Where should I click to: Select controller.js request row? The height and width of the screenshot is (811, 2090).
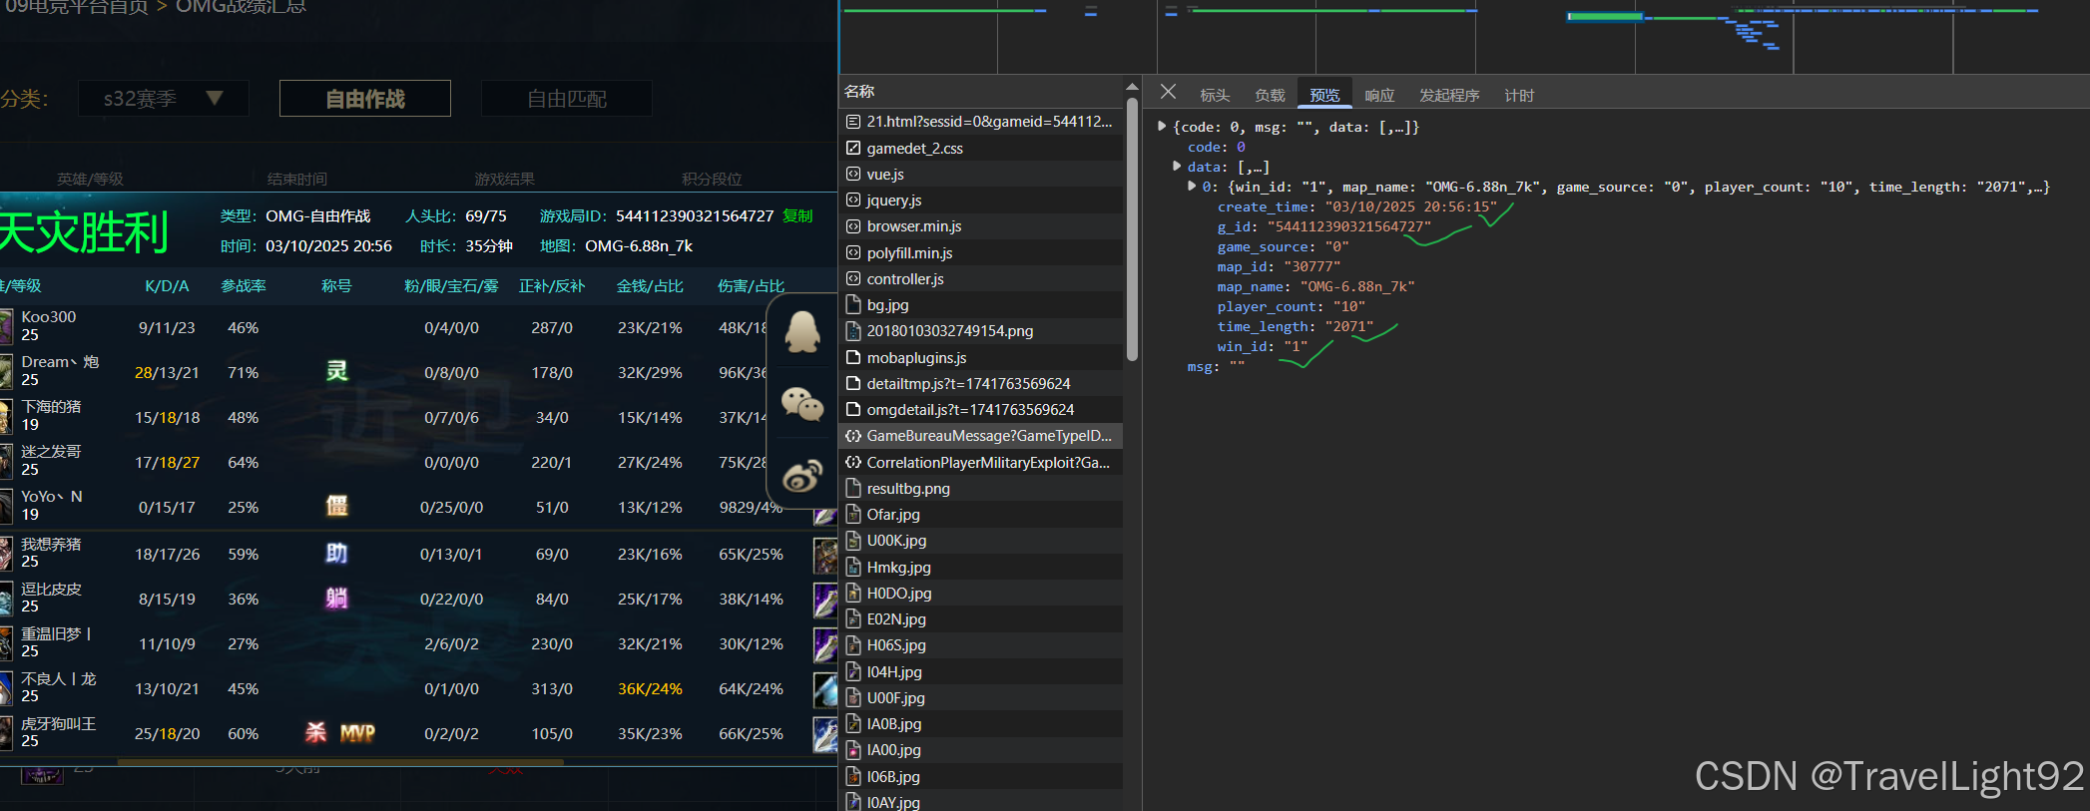click(982, 278)
